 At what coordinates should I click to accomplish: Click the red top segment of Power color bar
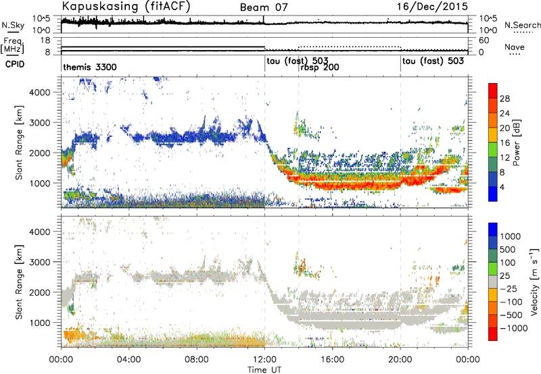click(493, 90)
